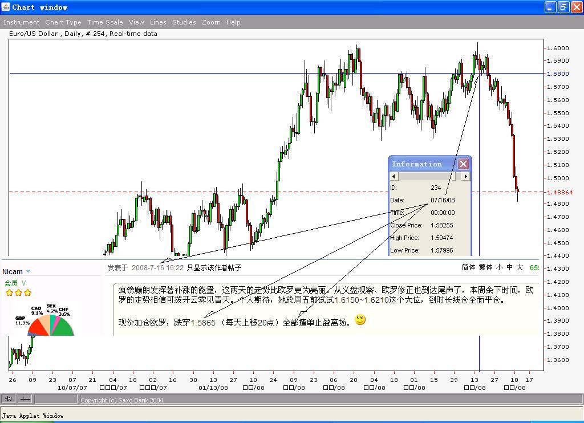Click the Date value 07/16/08
This screenshot has width=584, height=423.
(443, 200)
